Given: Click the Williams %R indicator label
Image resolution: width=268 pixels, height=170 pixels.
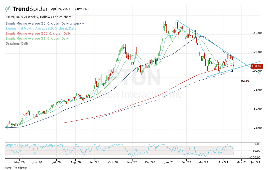Looking at the screenshot, I should coord(29,145).
